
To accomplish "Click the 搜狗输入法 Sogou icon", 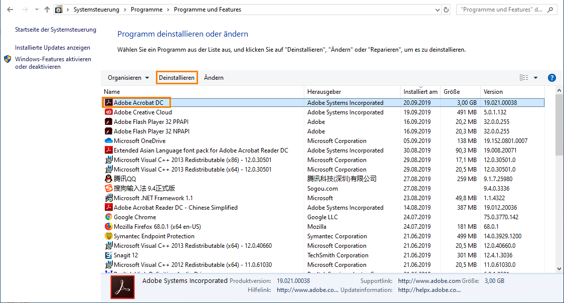I will pyautogui.click(x=109, y=188).
